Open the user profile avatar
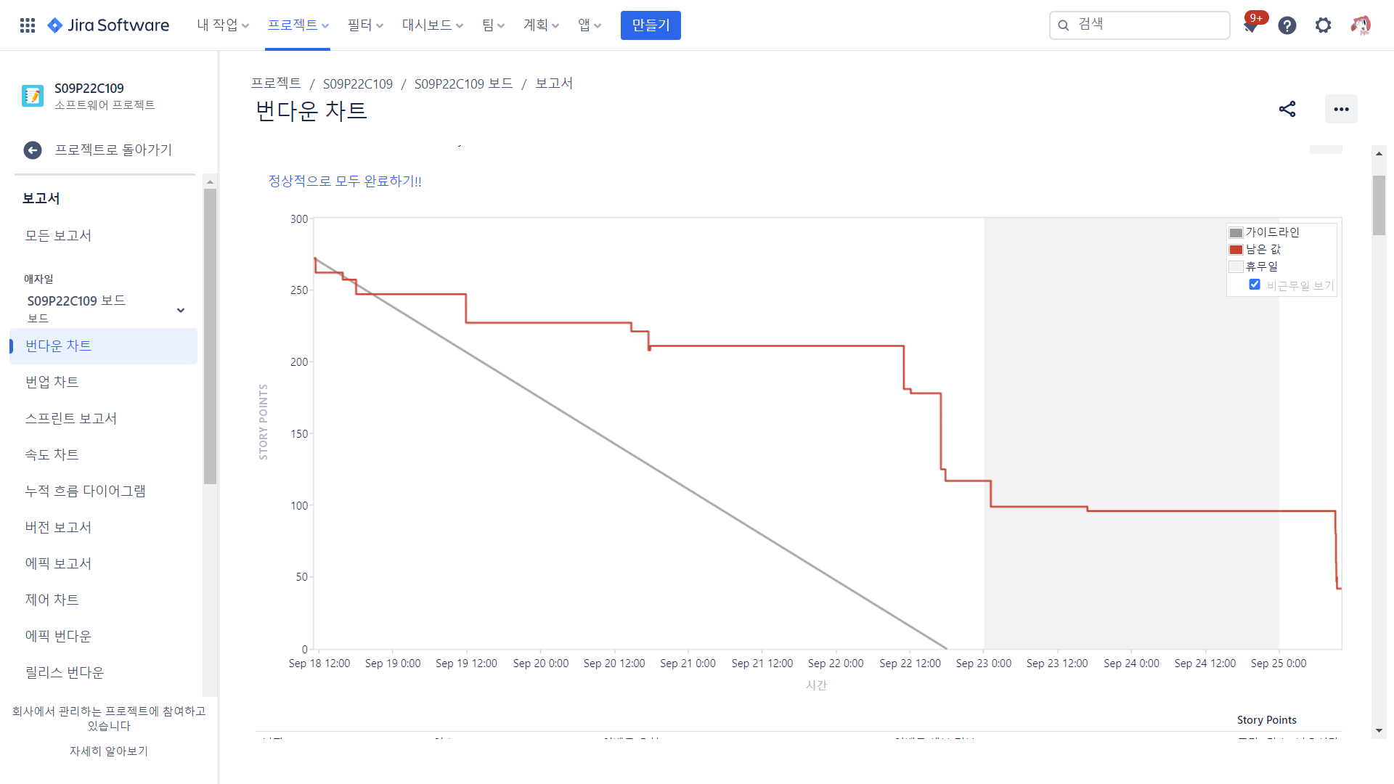The image size is (1394, 784). click(1361, 25)
